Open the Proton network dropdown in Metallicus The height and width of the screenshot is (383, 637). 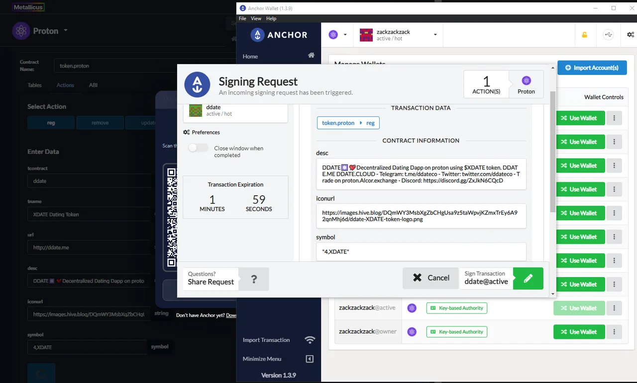pyautogui.click(x=65, y=30)
